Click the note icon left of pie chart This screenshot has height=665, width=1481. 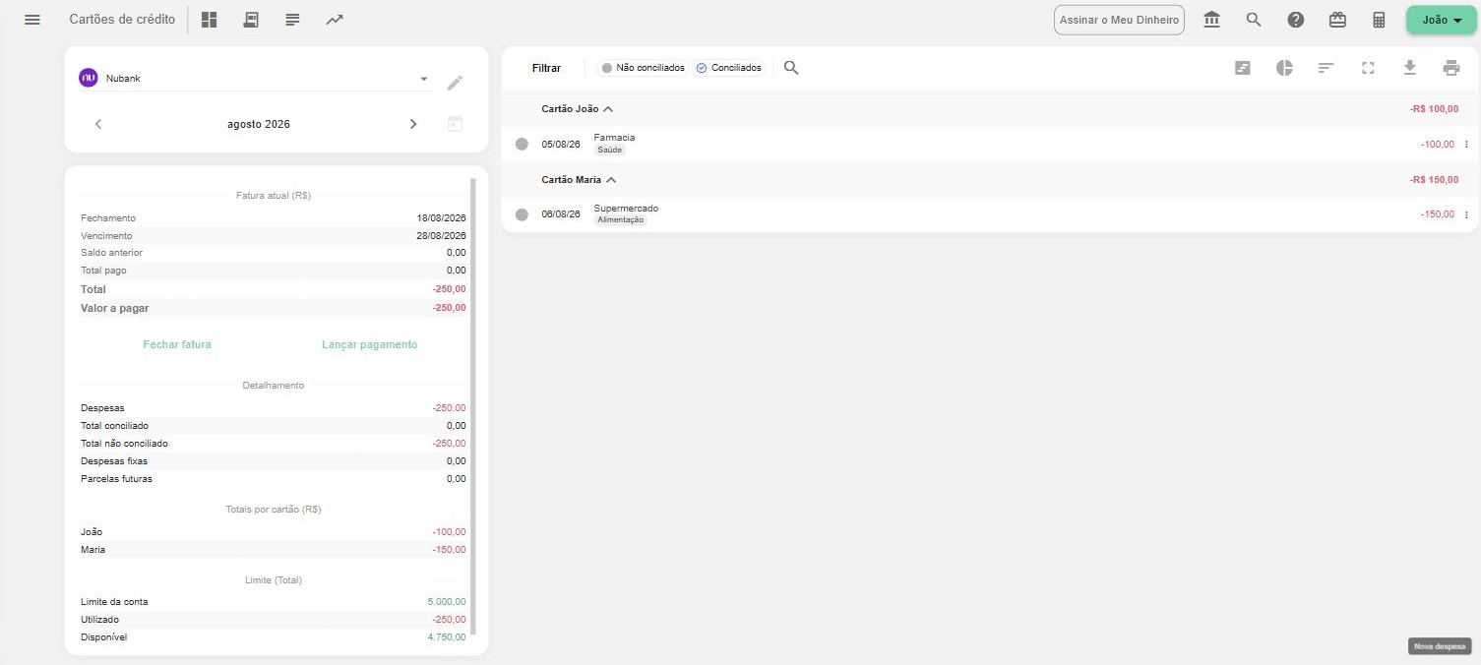point(1243,68)
